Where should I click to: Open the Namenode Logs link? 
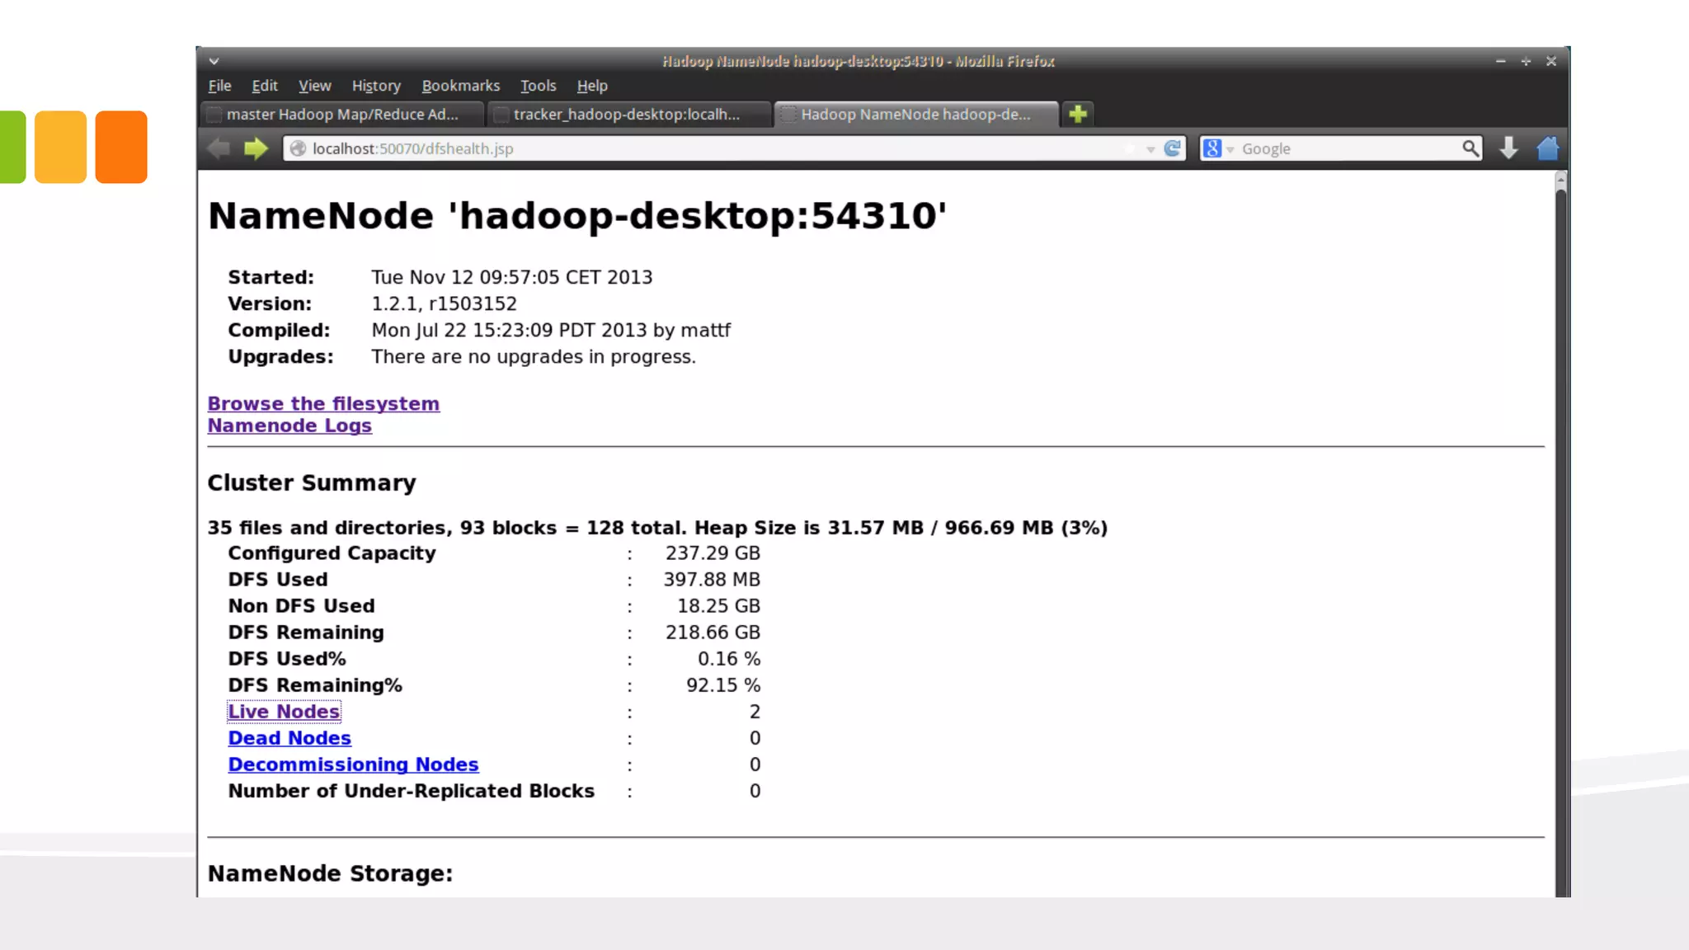(289, 426)
